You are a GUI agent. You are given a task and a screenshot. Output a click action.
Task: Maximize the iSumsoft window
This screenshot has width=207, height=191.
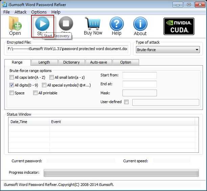pos(189,5)
